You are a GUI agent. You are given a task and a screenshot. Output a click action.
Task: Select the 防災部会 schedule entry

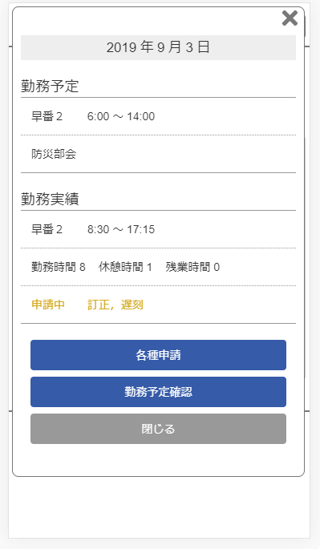(x=54, y=154)
